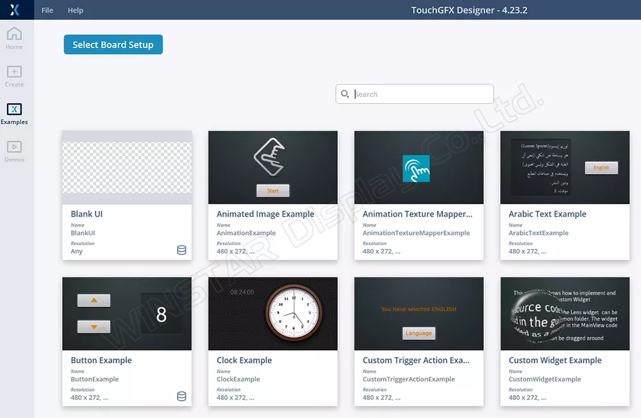Viewport: 641px width, 418px height.
Task: Click database icon on Button Example card
Action: (x=181, y=397)
